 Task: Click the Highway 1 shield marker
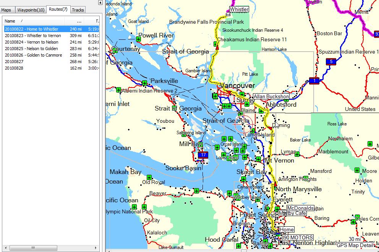[x=314, y=81]
